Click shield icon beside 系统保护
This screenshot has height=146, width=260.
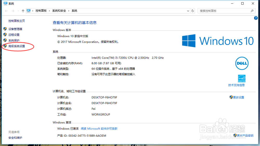(5, 40)
